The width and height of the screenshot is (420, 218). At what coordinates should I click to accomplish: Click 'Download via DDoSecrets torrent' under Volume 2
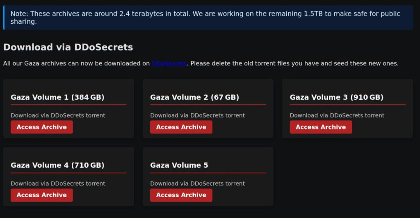point(197,115)
